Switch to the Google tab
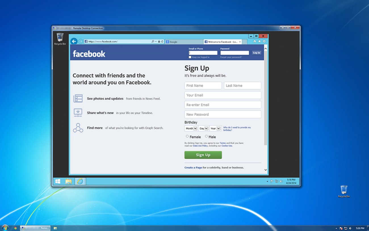This screenshot has height=231, width=369. 184,42
